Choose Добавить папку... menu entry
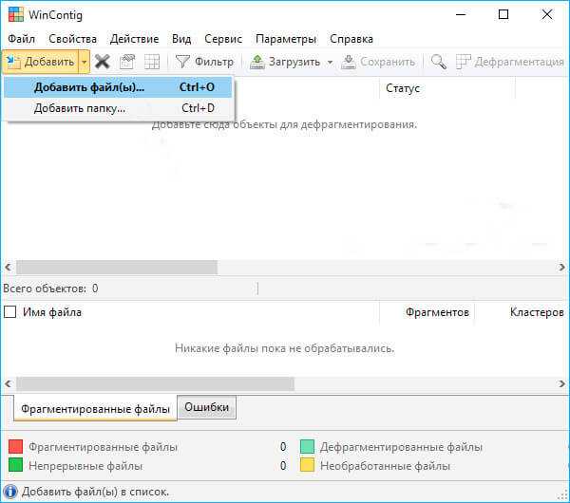The height and width of the screenshot is (503, 570). 118,108
